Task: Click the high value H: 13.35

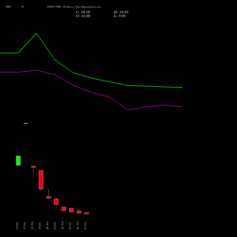Action: 121,12
